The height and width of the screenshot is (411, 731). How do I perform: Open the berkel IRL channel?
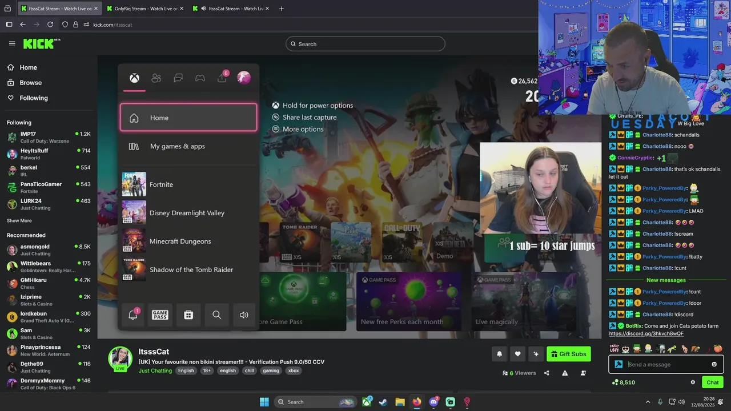pos(49,171)
